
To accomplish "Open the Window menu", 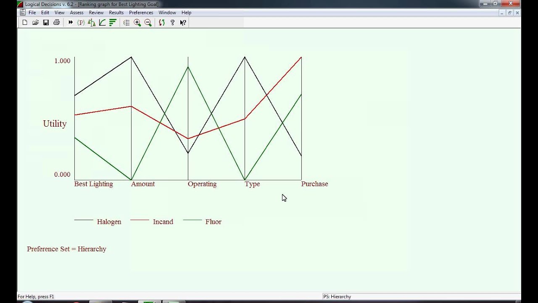I will tap(167, 13).
